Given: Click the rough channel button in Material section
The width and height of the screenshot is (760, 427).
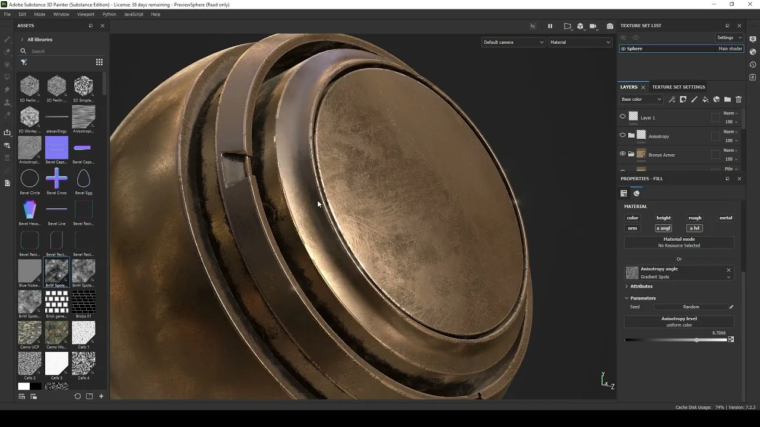Looking at the screenshot, I should click(x=695, y=218).
